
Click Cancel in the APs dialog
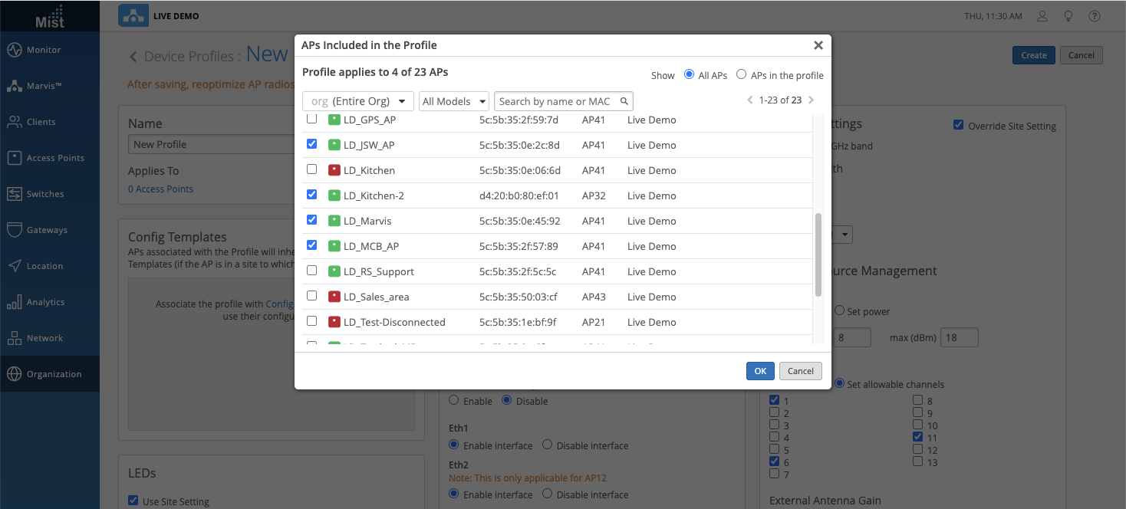click(800, 371)
